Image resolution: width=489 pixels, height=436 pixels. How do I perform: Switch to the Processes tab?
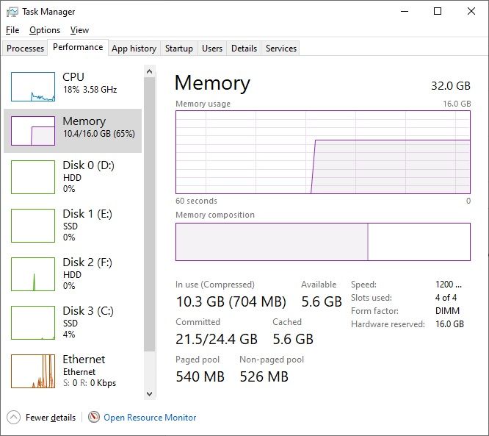26,49
